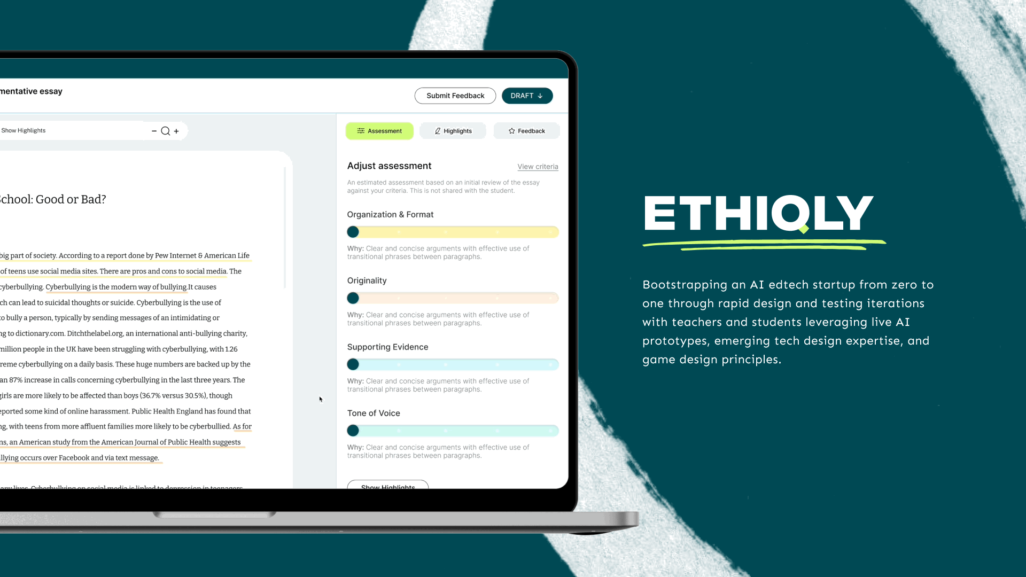Expand the Supporting Evidence criteria
Image resolution: width=1026 pixels, height=577 pixels.
pyautogui.click(x=387, y=347)
